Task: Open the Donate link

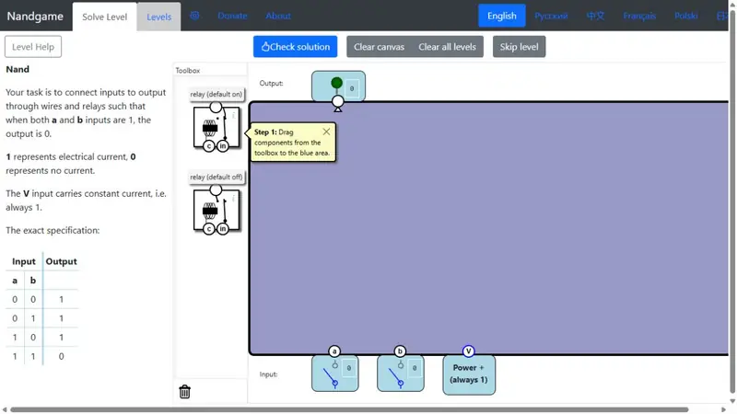Action: [x=232, y=16]
